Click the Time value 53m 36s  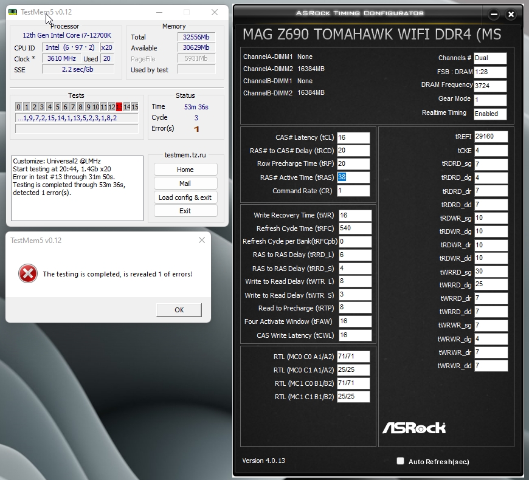pyautogui.click(x=196, y=107)
